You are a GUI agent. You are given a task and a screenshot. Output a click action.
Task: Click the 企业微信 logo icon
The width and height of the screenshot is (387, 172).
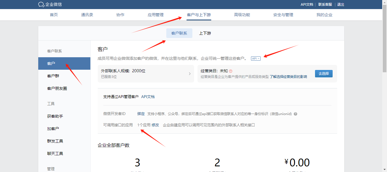coord(41,5)
